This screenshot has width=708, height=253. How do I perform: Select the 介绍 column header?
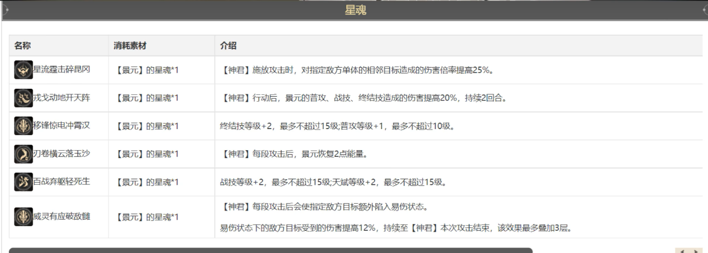228,45
